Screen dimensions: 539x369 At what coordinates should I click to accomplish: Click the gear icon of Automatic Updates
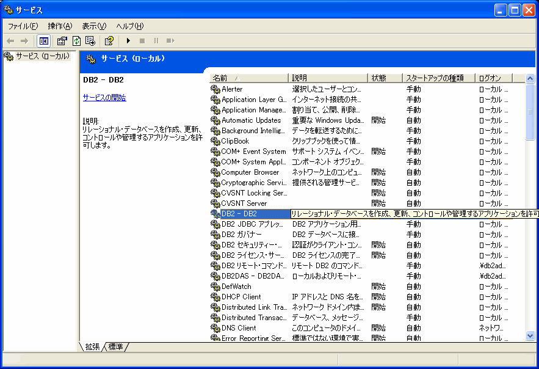point(215,120)
